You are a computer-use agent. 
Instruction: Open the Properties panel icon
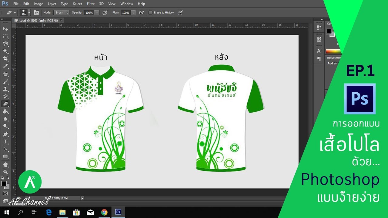tap(319, 39)
